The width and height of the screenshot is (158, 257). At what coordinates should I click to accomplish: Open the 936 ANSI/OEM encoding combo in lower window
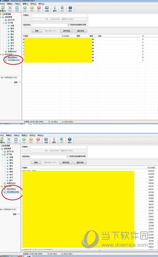[x=59, y=151]
